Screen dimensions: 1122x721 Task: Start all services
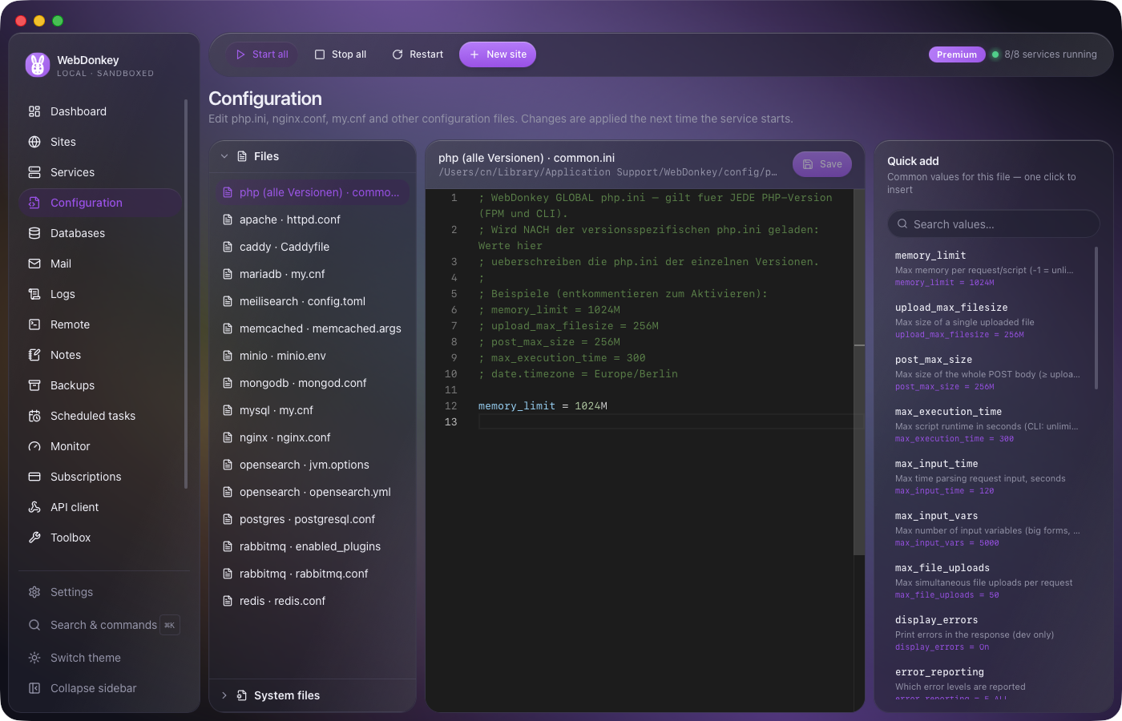262,54
